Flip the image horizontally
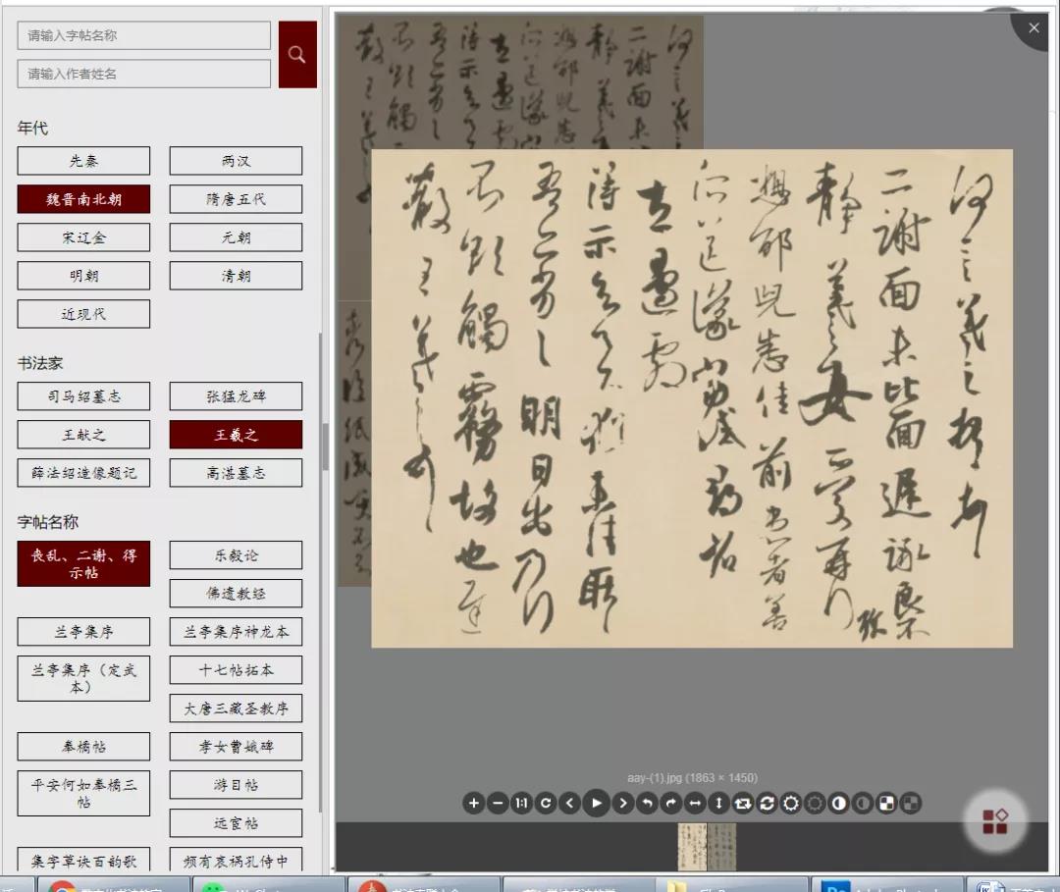 [x=695, y=804]
